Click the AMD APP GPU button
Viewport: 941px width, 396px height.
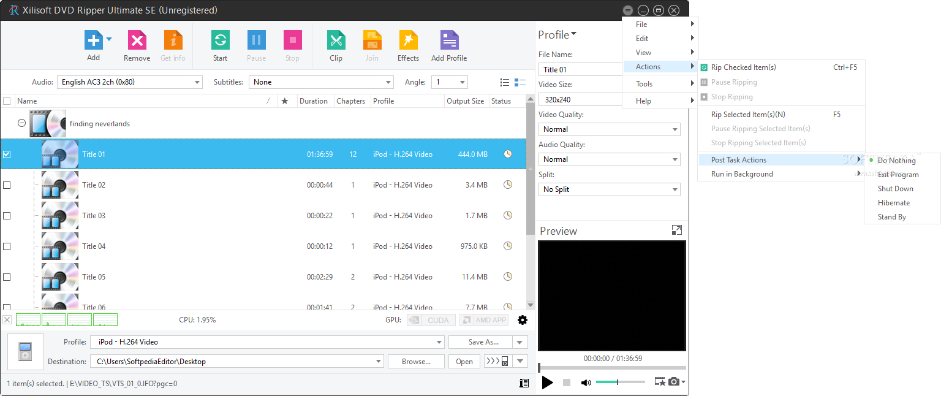click(485, 320)
